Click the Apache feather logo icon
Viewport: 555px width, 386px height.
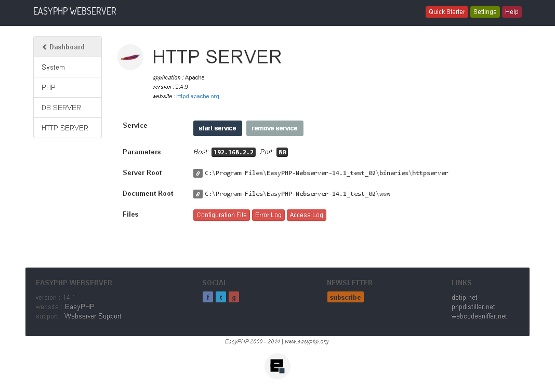point(130,57)
